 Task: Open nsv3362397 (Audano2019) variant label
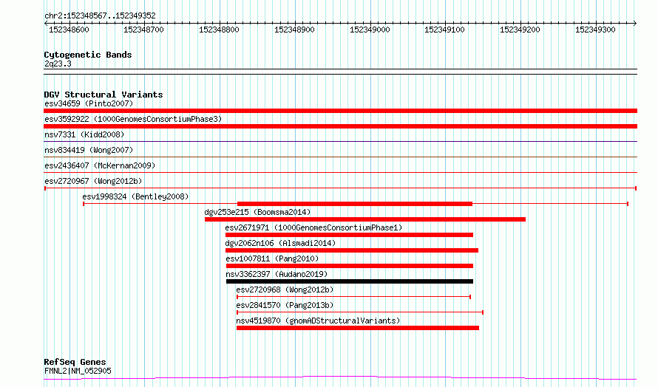click(x=277, y=274)
